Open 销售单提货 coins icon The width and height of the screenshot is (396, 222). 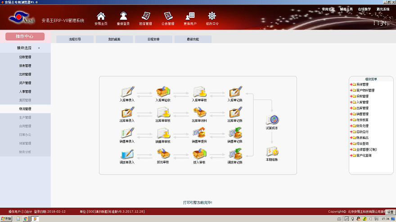pyautogui.click(x=199, y=133)
